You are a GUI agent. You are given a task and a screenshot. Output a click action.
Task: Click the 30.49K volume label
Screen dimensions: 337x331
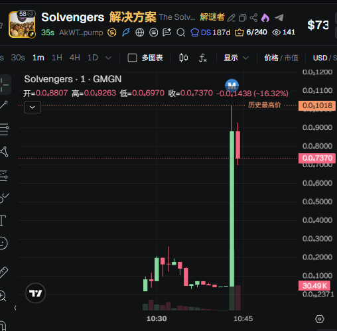[x=314, y=286]
